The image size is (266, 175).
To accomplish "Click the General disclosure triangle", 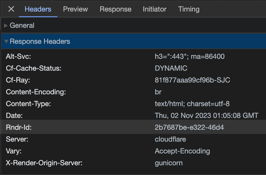I will pos(6,25).
